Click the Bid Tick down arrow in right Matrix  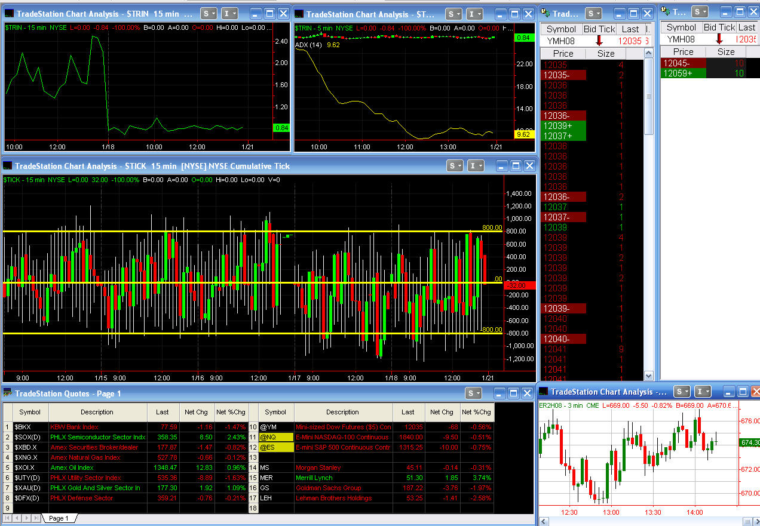coord(719,39)
